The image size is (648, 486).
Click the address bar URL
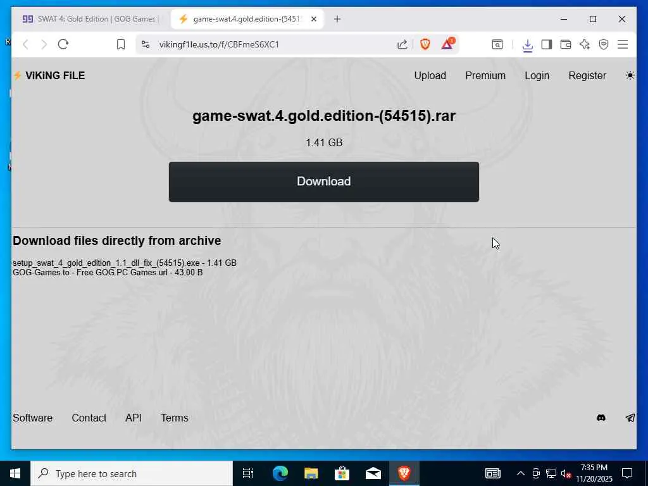point(219,44)
